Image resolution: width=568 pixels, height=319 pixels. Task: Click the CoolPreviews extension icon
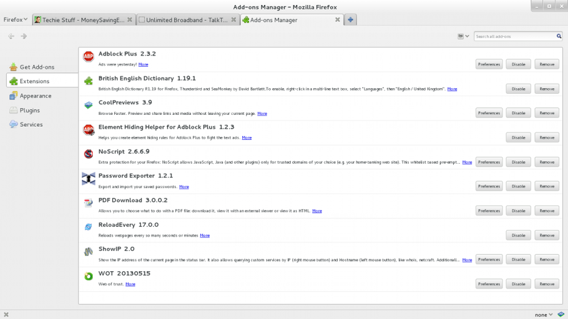(88, 105)
